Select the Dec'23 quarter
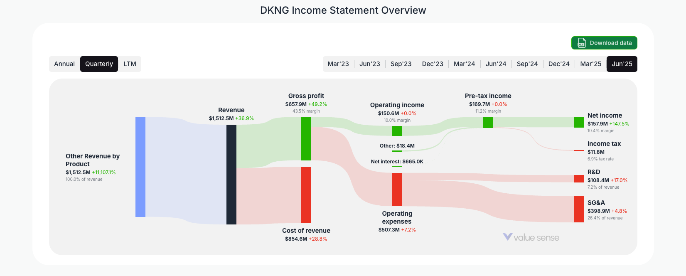The width and height of the screenshot is (686, 276). (x=433, y=64)
